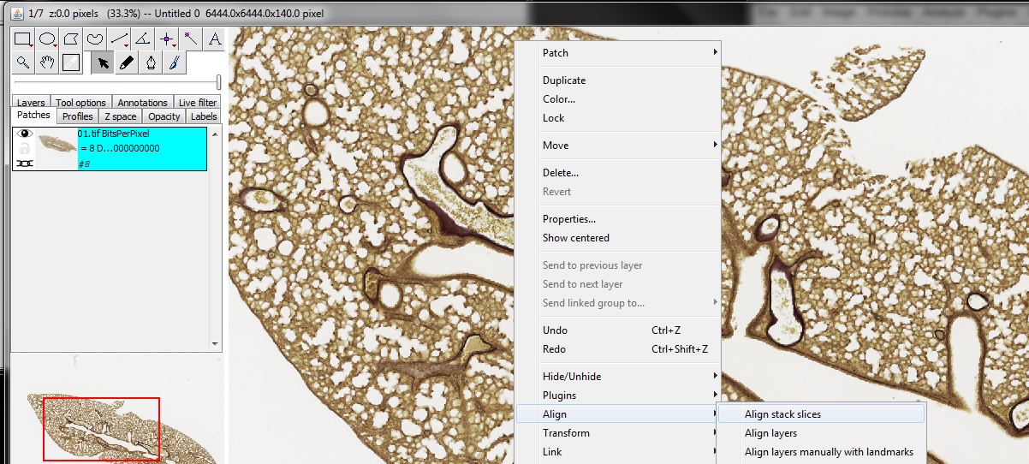The width and height of the screenshot is (1029, 464).
Task: Toggle the link chain icon on 01.tif patch
Action: click(x=25, y=163)
